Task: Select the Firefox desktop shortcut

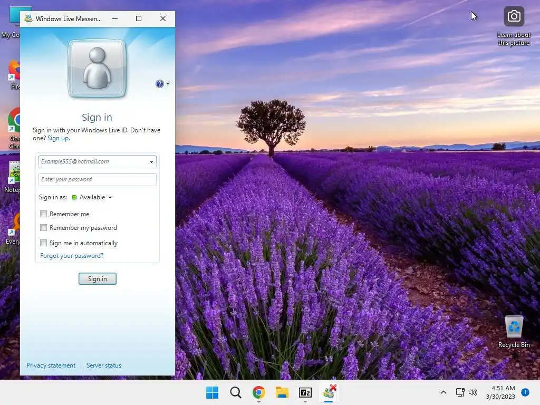Action: click(14, 74)
